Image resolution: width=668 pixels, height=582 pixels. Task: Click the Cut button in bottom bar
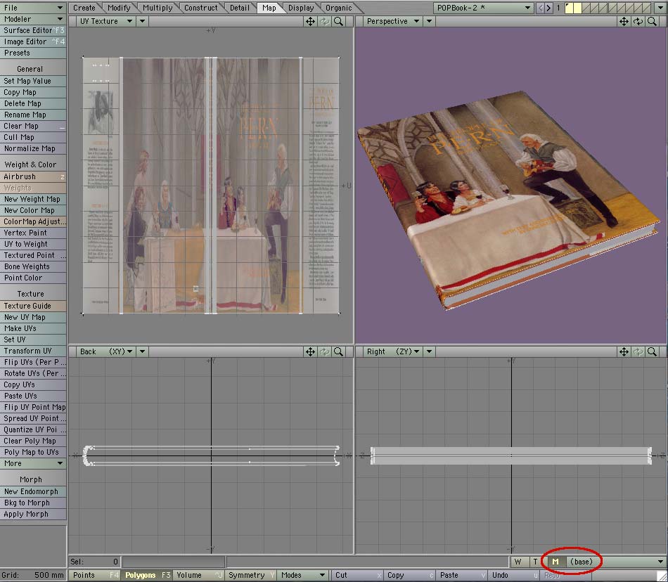pos(357,575)
